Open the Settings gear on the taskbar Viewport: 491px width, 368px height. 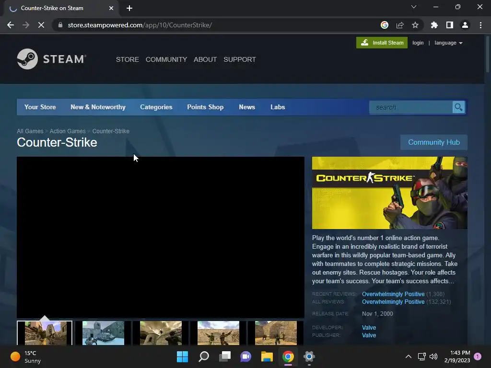(x=309, y=356)
